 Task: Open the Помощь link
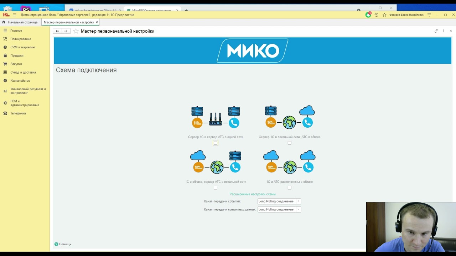pyautogui.click(x=65, y=244)
